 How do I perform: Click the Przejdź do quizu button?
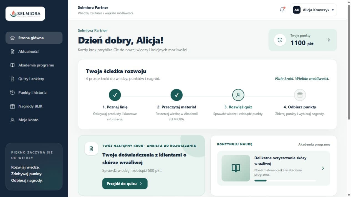[x=125, y=183]
